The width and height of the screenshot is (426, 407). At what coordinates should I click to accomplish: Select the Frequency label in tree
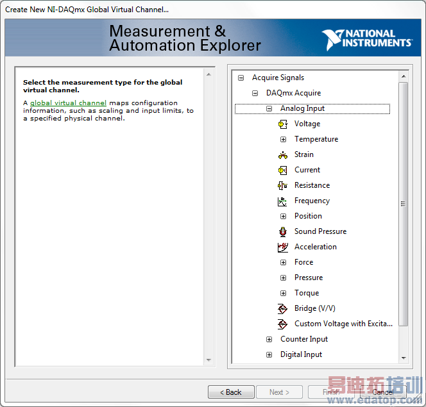click(x=312, y=201)
